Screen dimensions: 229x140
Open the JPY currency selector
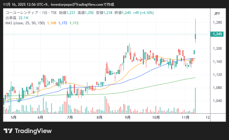tap(217, 14)
